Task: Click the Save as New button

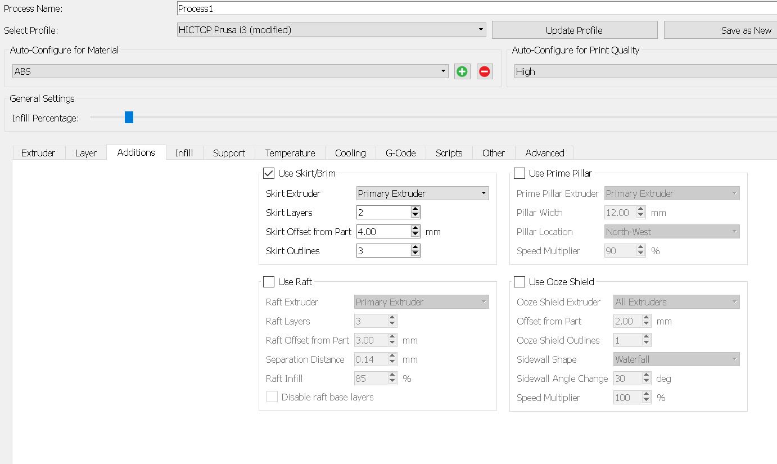Action: (720, 30)
